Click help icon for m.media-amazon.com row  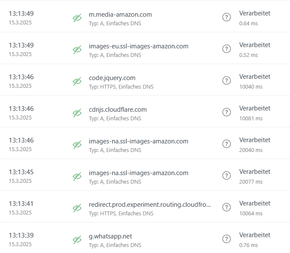tap(226, 17)
